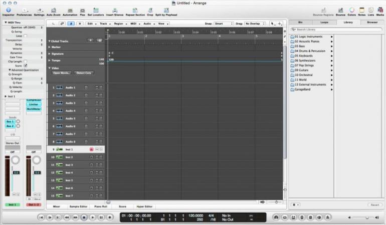Click the Stop transport button
This screenshot has width=386, height=225.
pos(84,217)
